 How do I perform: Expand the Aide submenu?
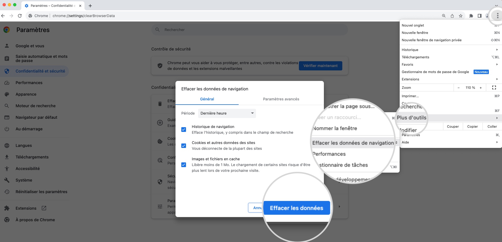(451, 142)
